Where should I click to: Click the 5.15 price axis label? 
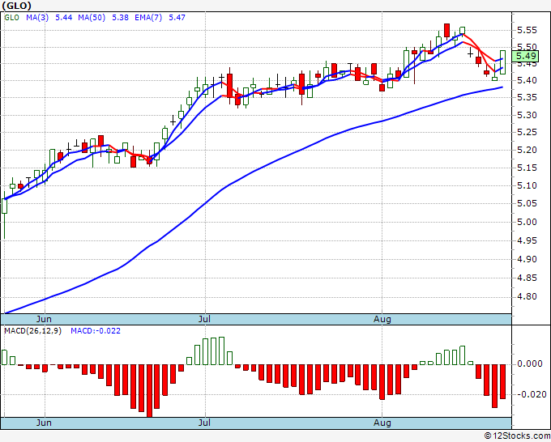coord(528,168)
